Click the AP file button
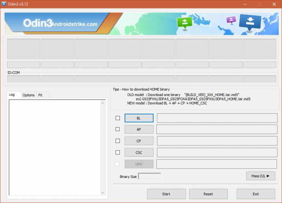282x203 pixels. pos(139,129)
